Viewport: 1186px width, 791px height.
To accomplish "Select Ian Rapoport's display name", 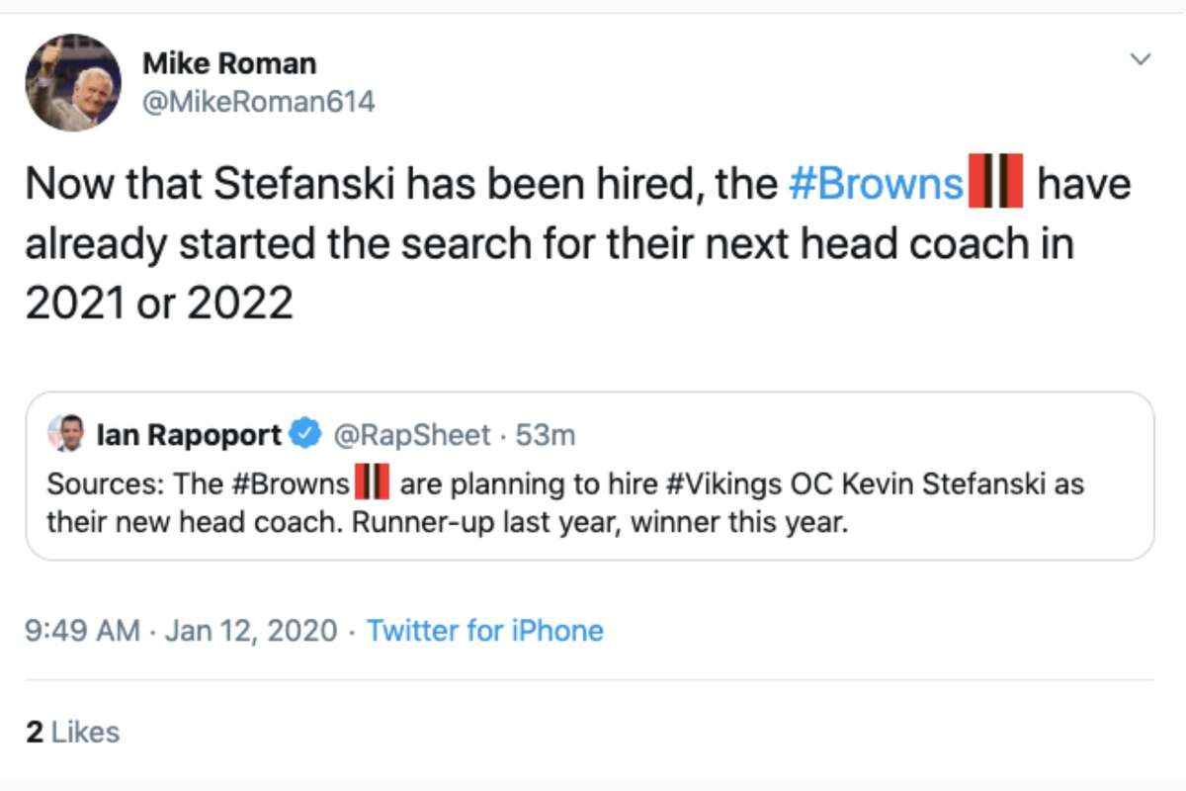I will coord(189,433).
